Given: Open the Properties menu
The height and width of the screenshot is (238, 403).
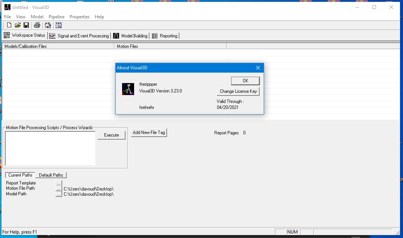Looking at the screenshot, I should [x=79, y=17].
